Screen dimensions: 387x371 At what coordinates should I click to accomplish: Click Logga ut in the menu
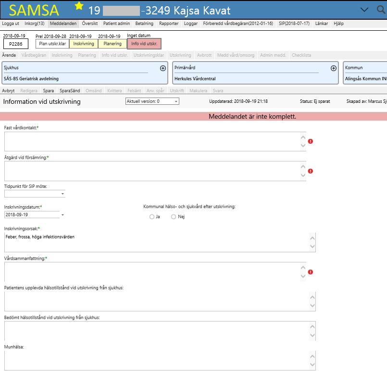pos(11,24)
